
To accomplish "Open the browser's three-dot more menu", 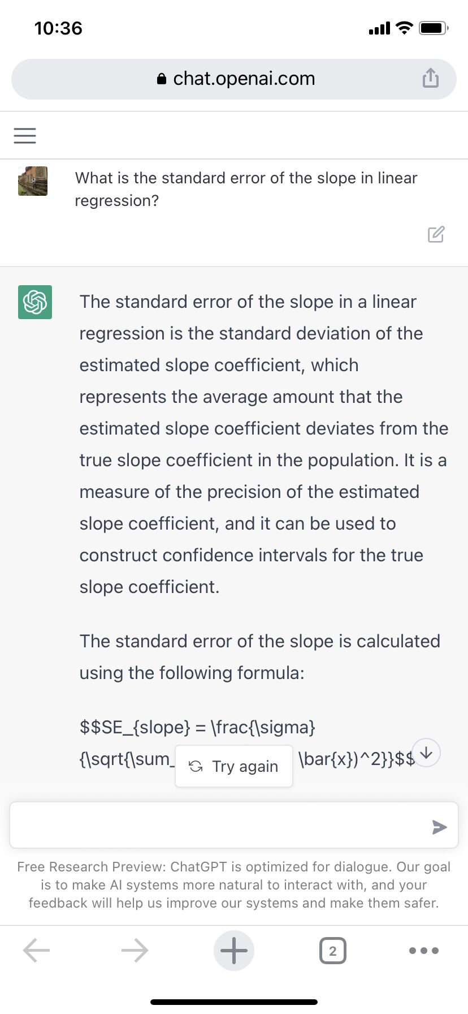I will tap(424, 950).
